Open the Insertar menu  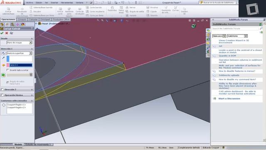pyautogui.click(x=54, y=2)
